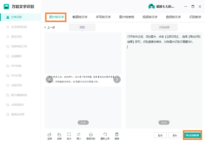205x144 pixels.
Task: Switch to the 识别数字 tab
Action: coord(195,17)
